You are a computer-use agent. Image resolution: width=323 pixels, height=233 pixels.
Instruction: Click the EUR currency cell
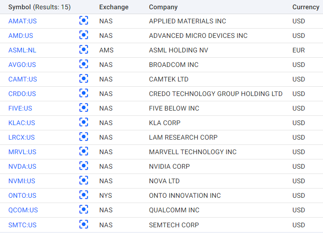point(298,50)
